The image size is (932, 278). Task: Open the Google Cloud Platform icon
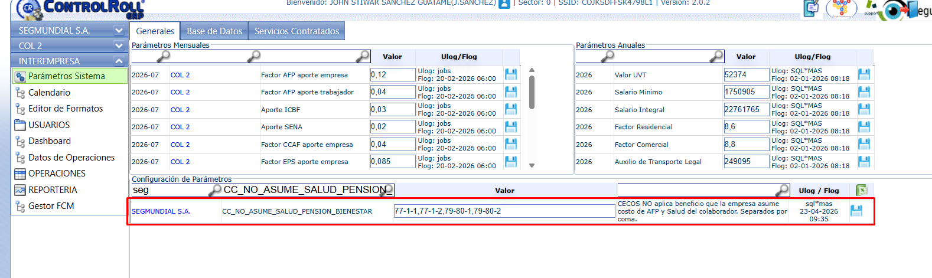(x=841, y=8)
